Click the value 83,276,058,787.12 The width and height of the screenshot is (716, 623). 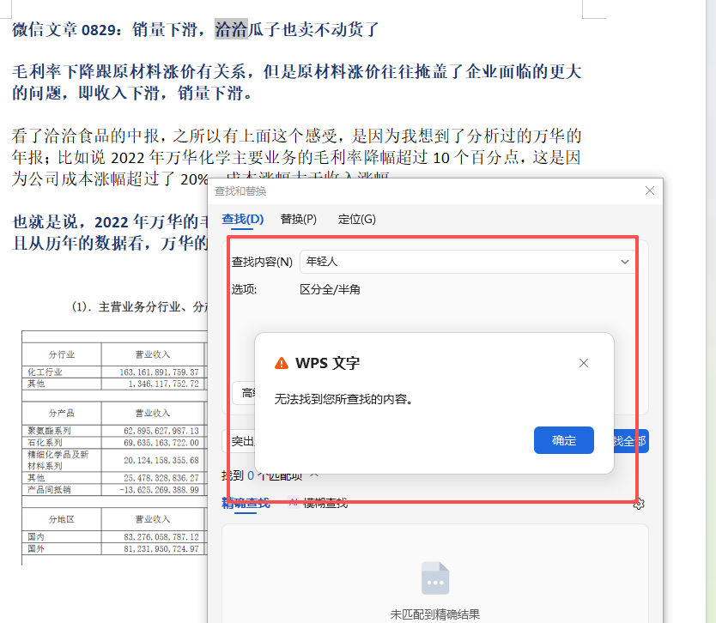(161, 537)
